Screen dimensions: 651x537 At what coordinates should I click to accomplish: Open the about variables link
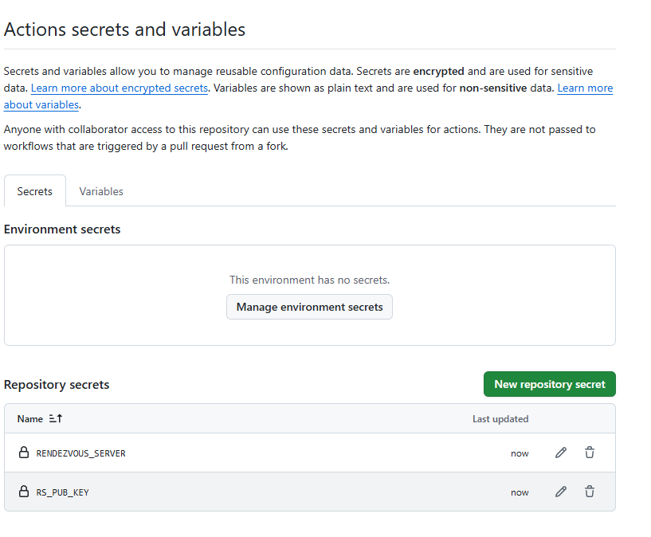[41, 104]
